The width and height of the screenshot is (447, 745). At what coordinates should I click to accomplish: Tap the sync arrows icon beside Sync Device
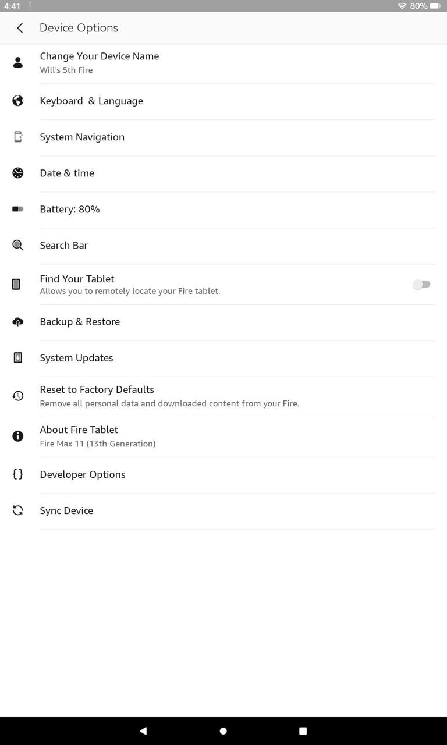point(18,510)
